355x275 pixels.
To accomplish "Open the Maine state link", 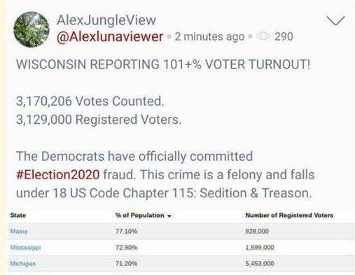I will click(19, 232).
